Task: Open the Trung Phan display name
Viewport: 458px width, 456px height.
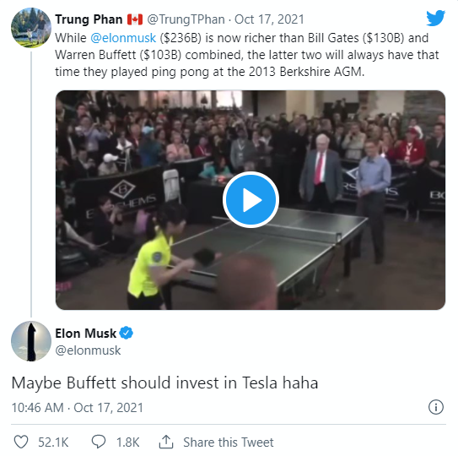Action: [x=89, y=19]
